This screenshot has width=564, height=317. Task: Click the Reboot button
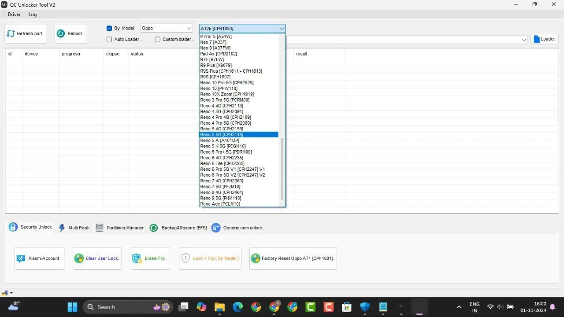click(70, 33)
